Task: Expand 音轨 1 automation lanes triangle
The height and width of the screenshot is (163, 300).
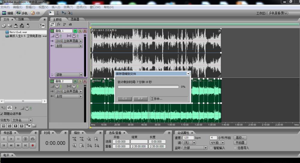Action: pos(52,75)
